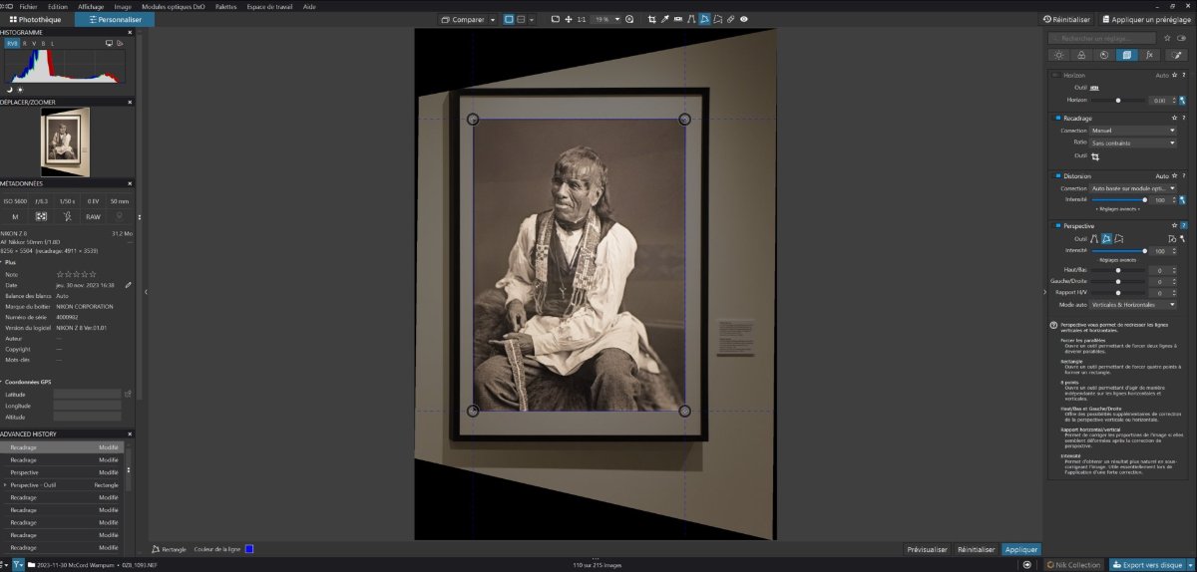
Task: Open the Color corrections tab icon
Action: point(1081,55)
